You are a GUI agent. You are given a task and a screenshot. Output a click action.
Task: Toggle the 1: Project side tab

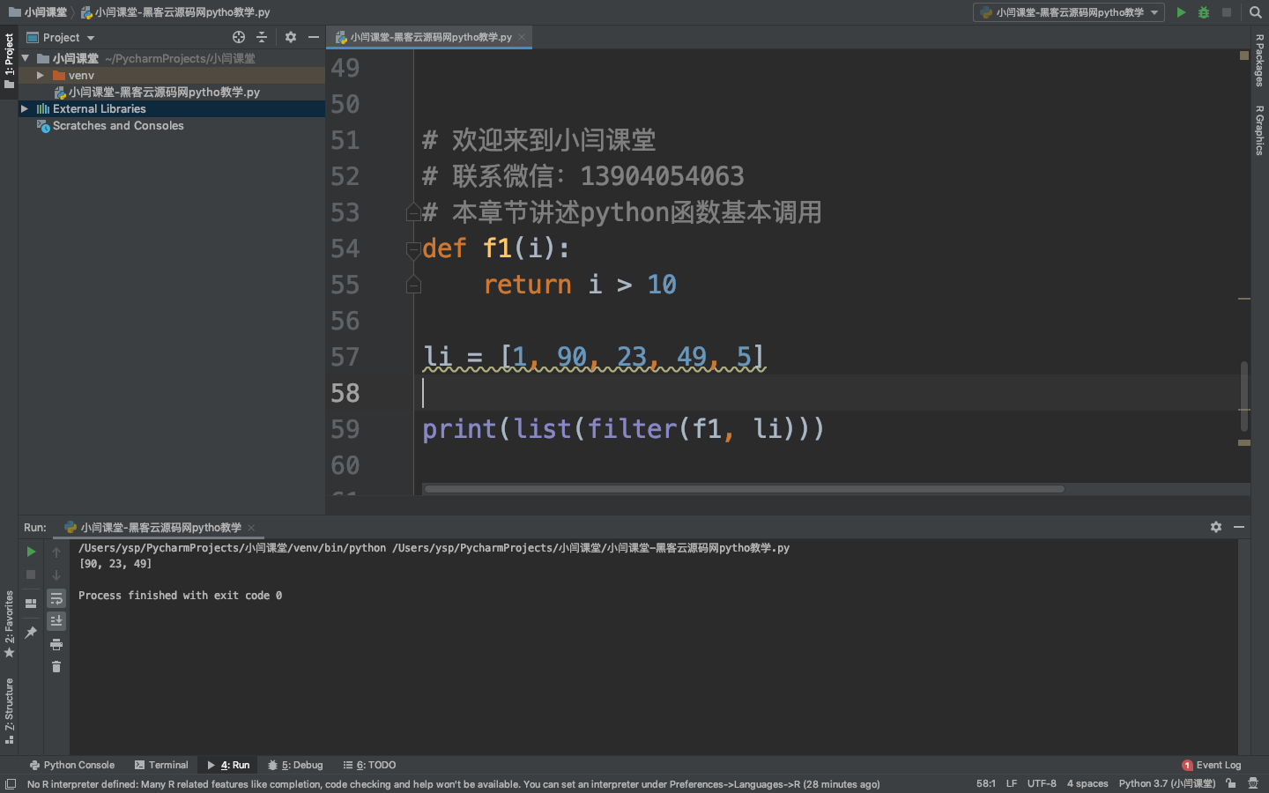pyautogui.click(x=9, y=60)
